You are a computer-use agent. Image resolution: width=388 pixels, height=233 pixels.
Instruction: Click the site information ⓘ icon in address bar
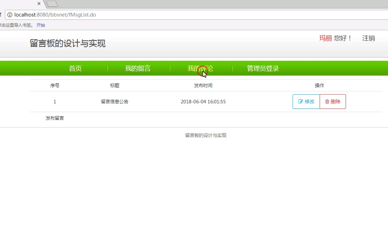tap(9, 15)
